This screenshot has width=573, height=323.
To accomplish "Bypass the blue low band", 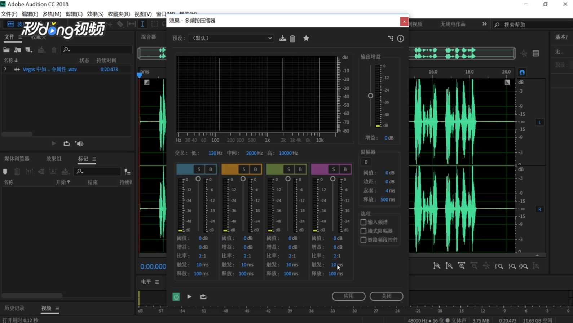I will tap(211, 169).
